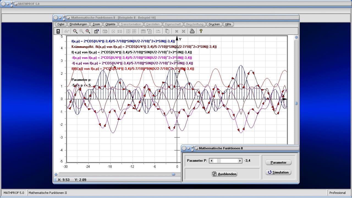The width and height of the screenshot is (352, 198).
Task: Open the Hilfe menu
Action: tap(228, 24)
